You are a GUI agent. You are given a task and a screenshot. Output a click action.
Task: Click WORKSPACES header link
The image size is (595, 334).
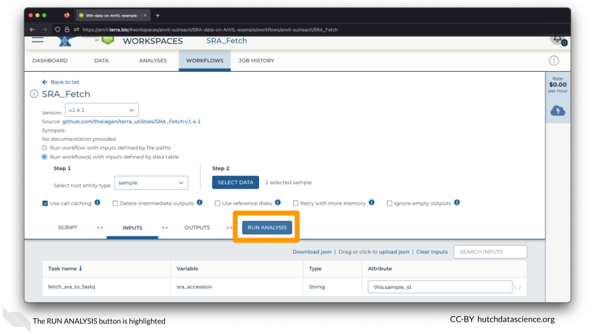(153, 41)
